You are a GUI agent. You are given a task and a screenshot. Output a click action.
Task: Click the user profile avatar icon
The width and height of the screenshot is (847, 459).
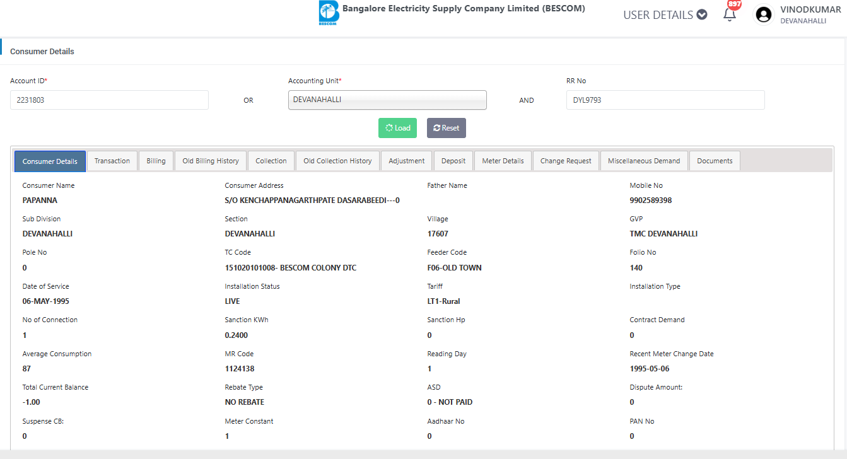coord(764,15)
